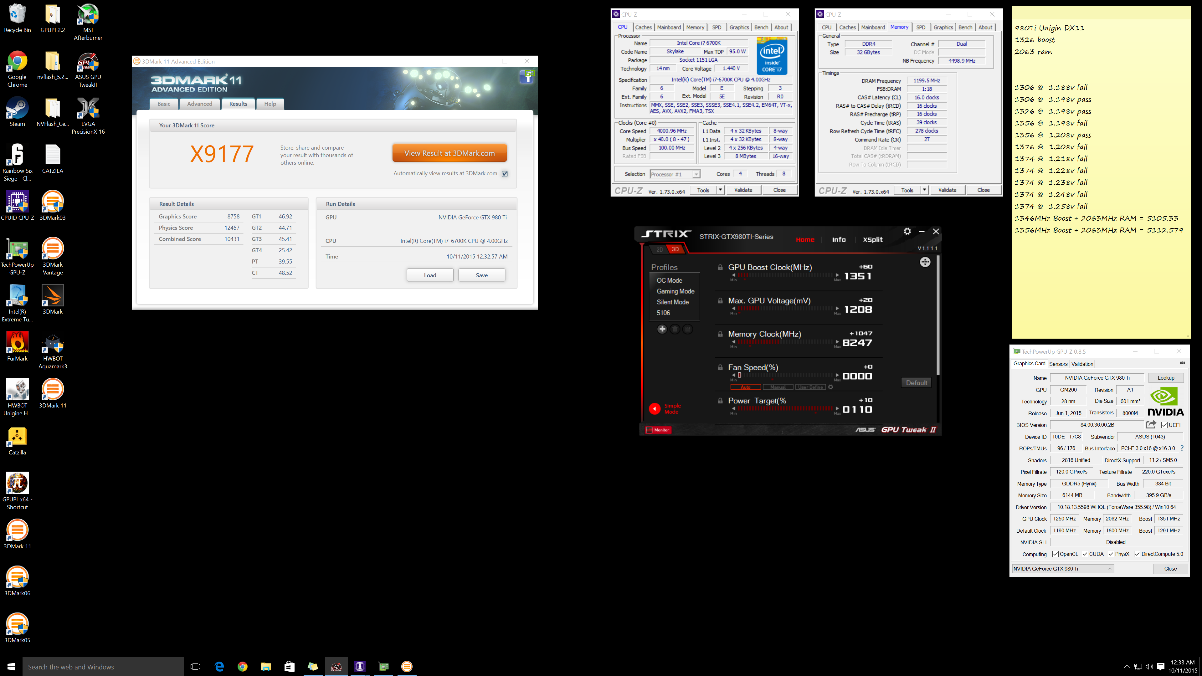Open Microsoft Edge from taskbar
This screenshot has width=1202, height=676.
click(x=219, y=667)
